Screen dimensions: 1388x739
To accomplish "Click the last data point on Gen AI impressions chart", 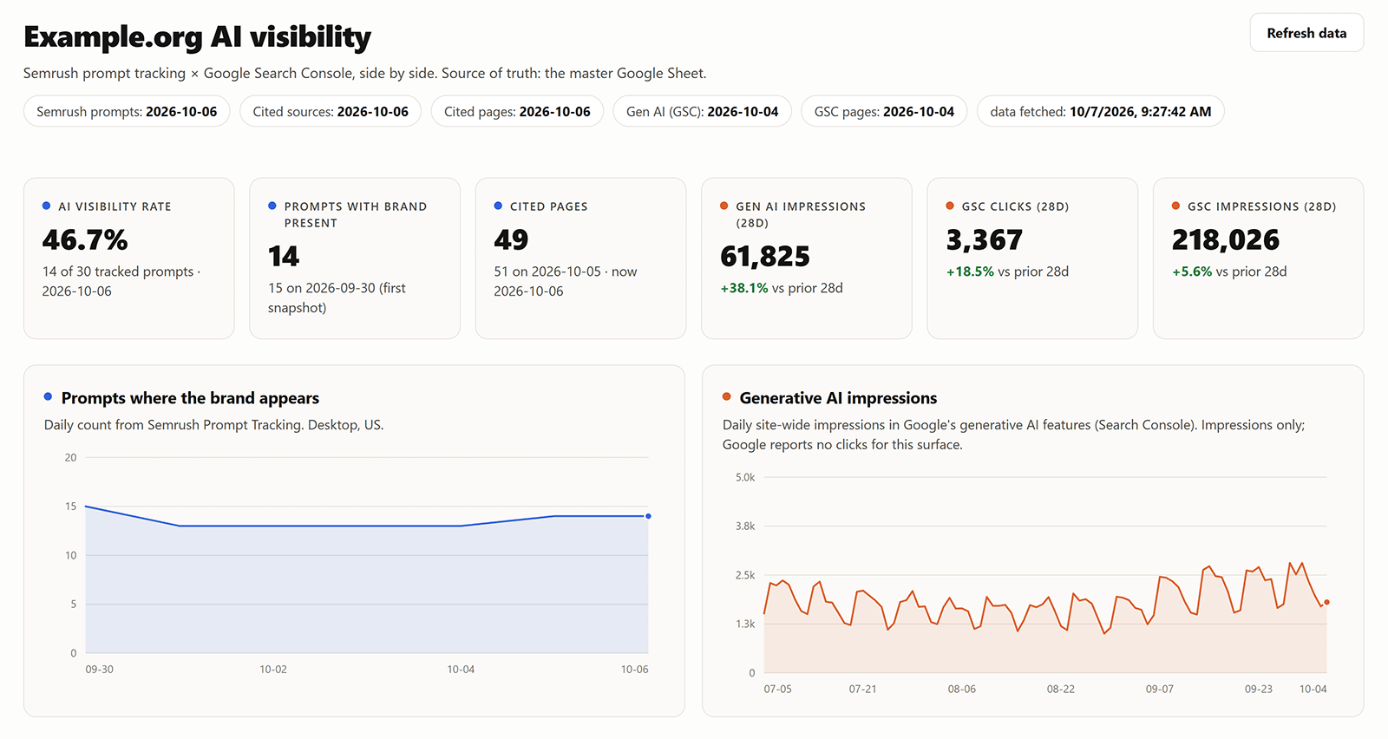I will pyautogui.click(x=1326, y=602).
